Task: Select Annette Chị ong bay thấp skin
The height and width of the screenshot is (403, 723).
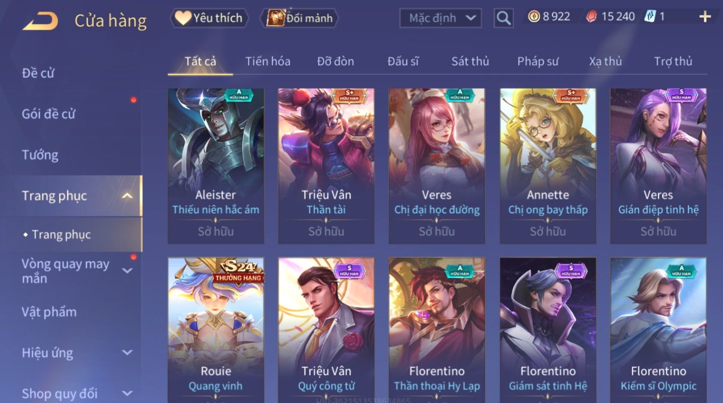Action: pyautogui.click(x=548, y=166)
